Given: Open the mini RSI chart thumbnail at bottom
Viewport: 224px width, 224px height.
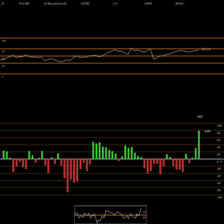Looking at the screenshot, I should point(111,215).
